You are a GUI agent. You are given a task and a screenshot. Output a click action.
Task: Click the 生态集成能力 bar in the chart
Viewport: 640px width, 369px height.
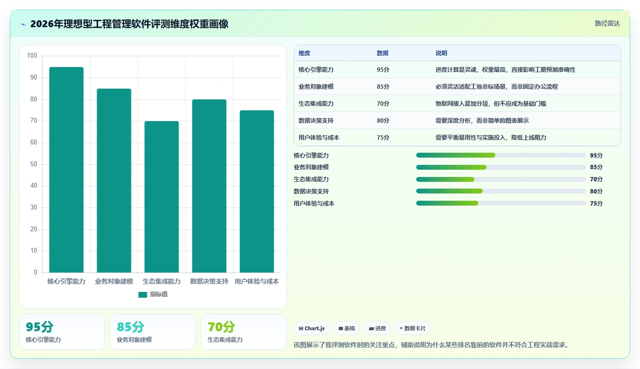(x=161, y=197)
